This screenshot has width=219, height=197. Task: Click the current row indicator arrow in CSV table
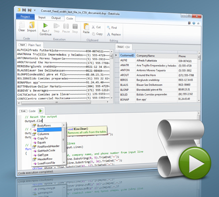pyautogui.click(x=116, y=55)
